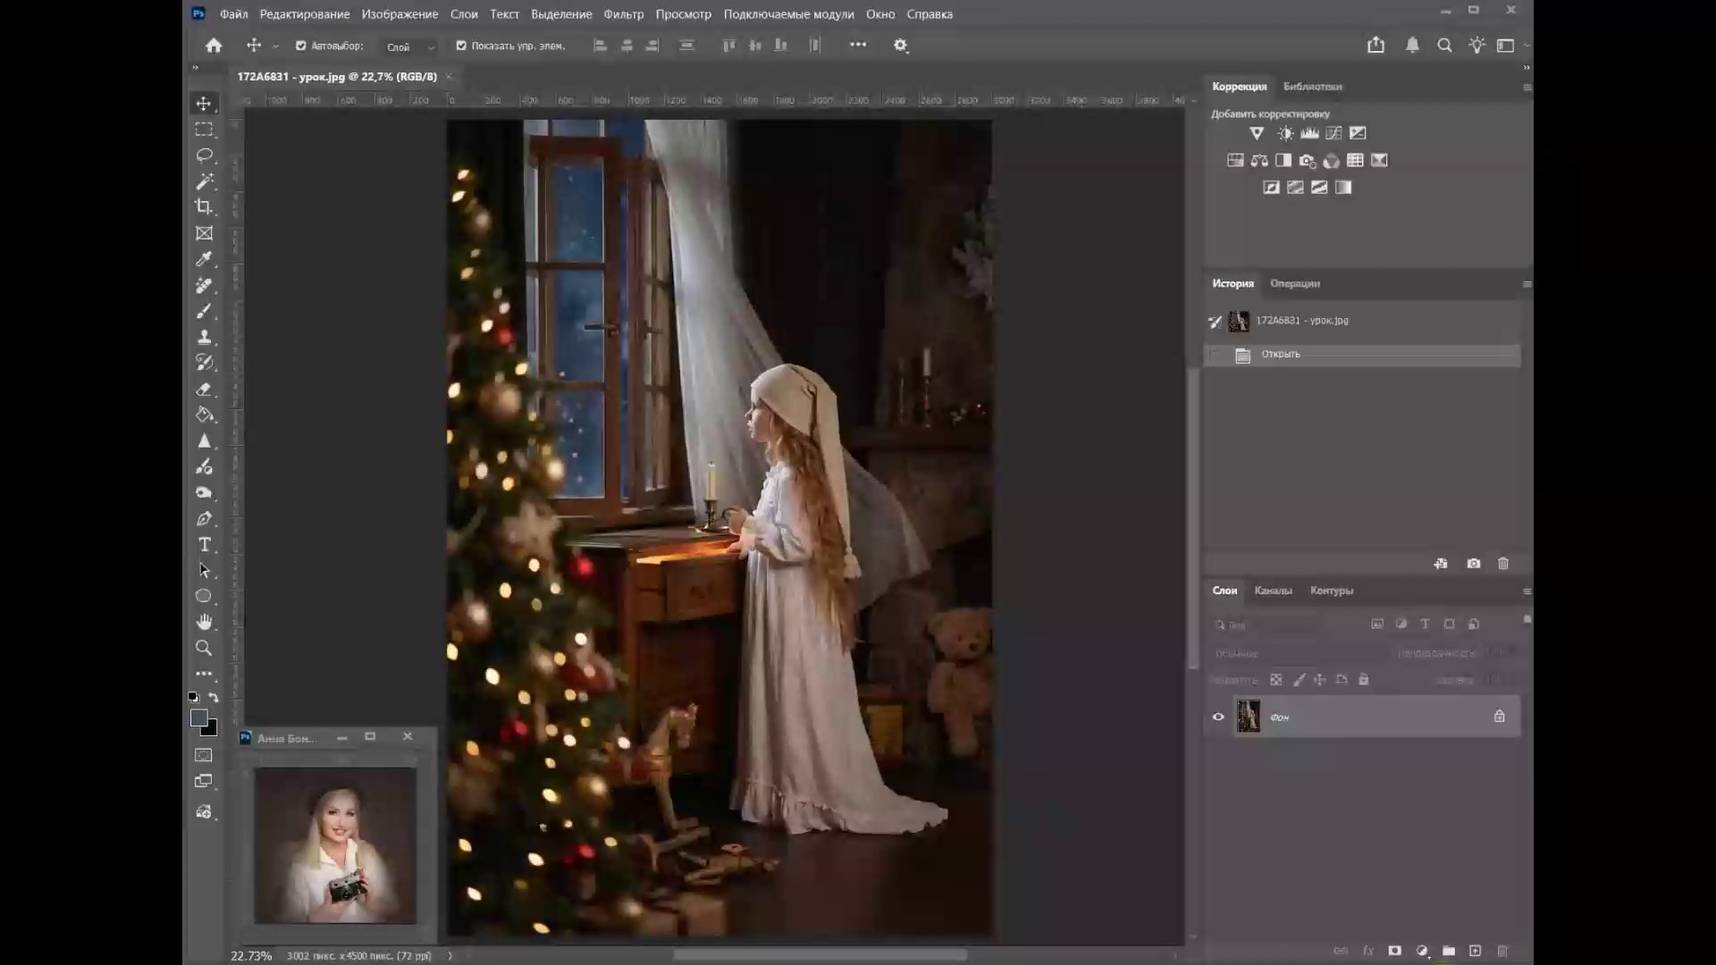Hide the Фон layer
The image size is (1716, 965).
tap(1218, 717)
